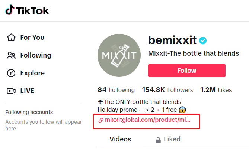The width and height of the screenshot is (249, 153).
Task: Click the Following people icon
Action: pos(11,55)
